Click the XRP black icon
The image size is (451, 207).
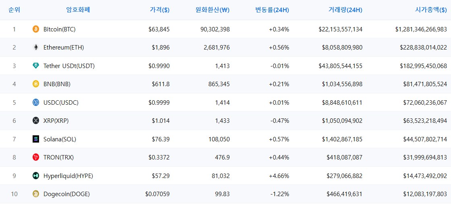point(36,121)
